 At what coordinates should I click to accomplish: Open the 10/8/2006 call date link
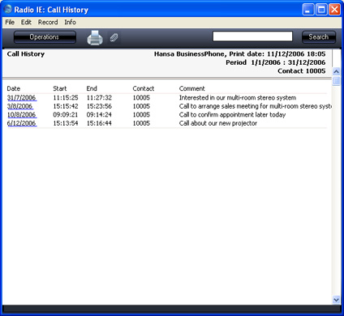pyautogui.click(x=22, y=115)
